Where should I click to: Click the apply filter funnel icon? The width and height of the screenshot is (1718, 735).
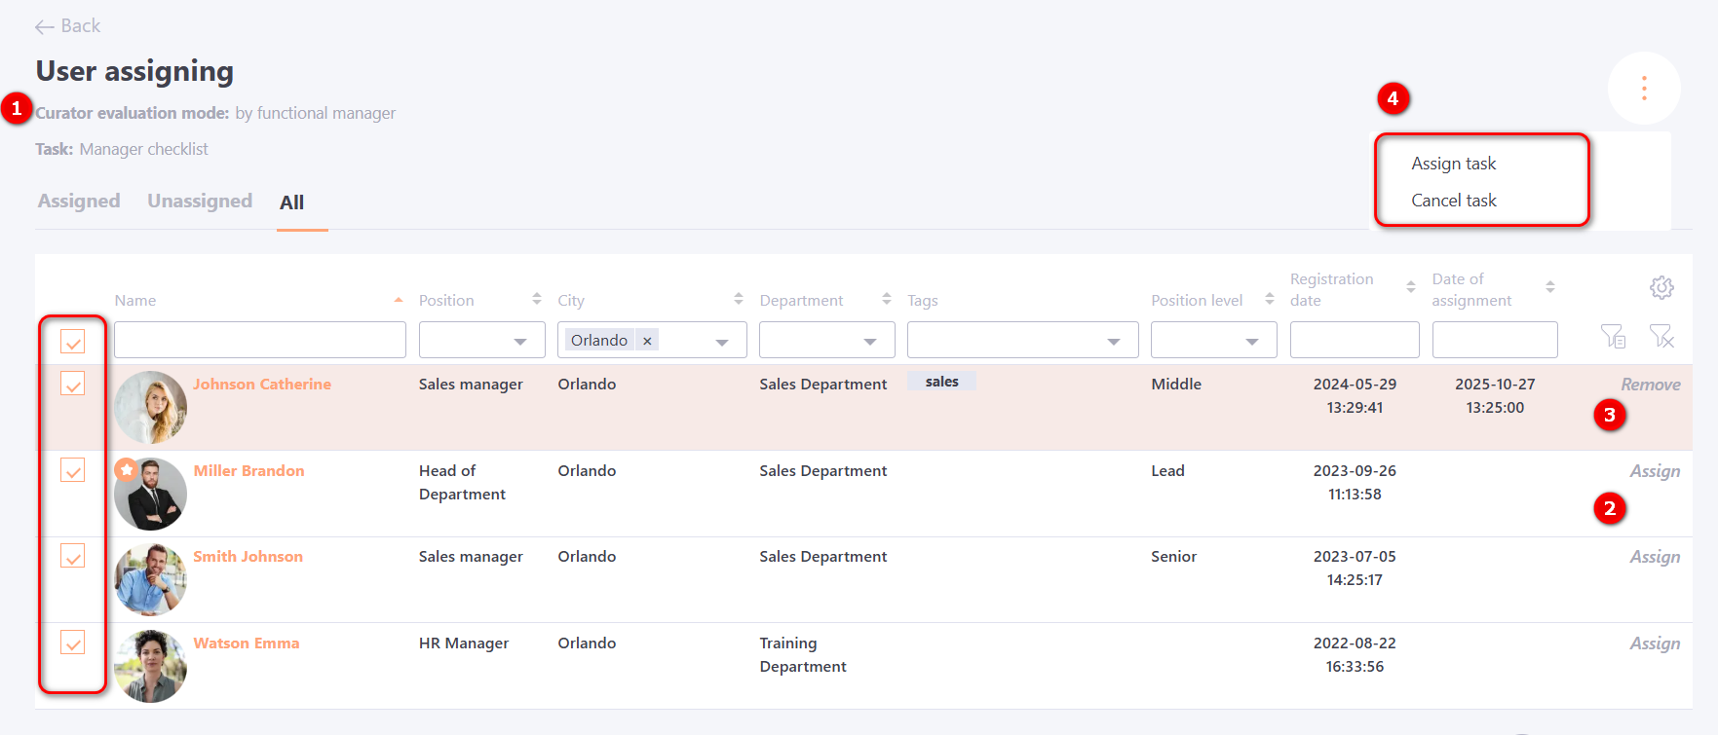coord(1613,337)
